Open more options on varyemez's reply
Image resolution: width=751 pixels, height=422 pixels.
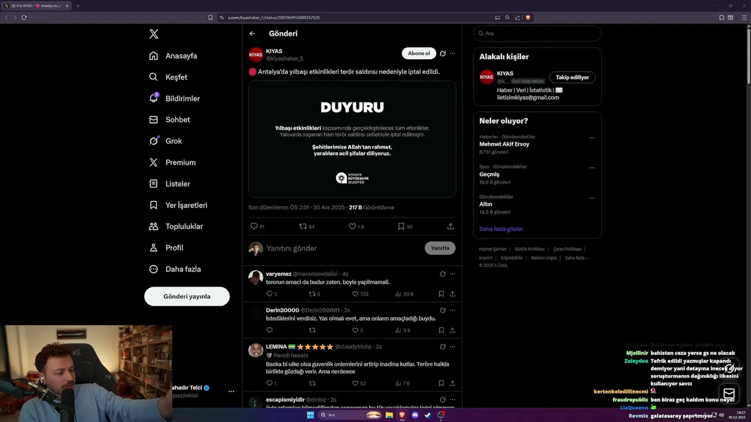coord(452,274)
